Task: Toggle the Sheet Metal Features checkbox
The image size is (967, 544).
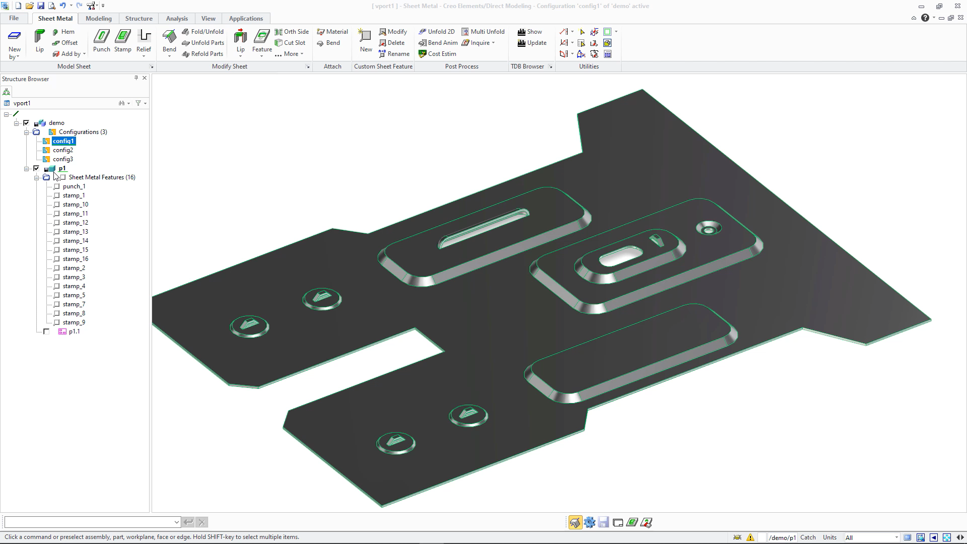Action: point(62,177)
